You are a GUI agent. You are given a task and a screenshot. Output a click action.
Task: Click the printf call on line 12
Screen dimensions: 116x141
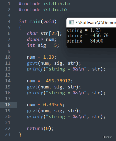click(x=66, y=69)
